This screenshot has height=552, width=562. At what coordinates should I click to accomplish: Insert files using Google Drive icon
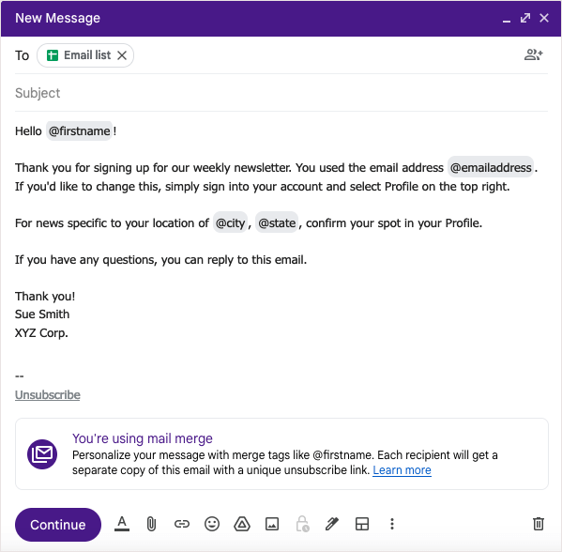[242, 524]
